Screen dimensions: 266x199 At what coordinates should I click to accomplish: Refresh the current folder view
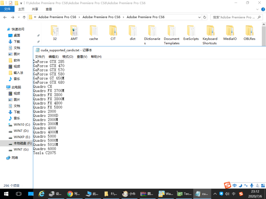[x=205, y=17]
